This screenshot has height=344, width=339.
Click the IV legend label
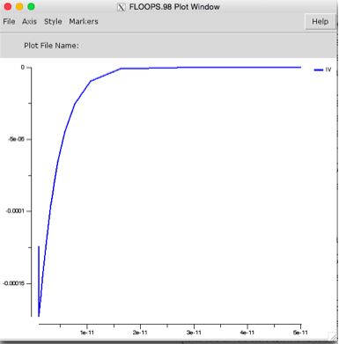point(328,70)
